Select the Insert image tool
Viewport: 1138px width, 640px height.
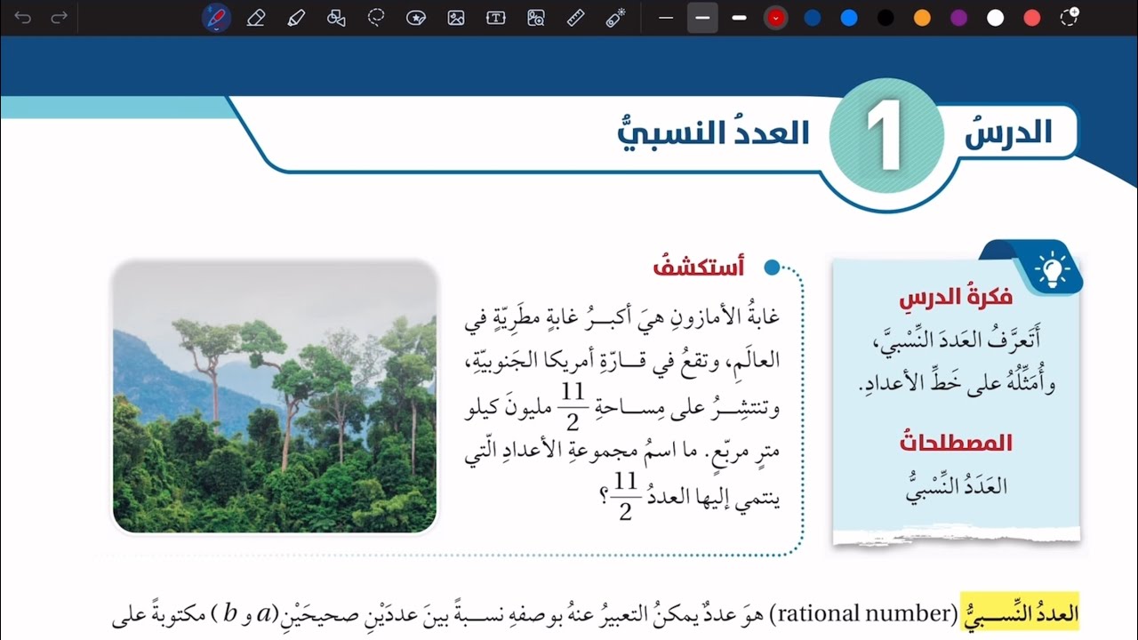(x=456, y=18)
